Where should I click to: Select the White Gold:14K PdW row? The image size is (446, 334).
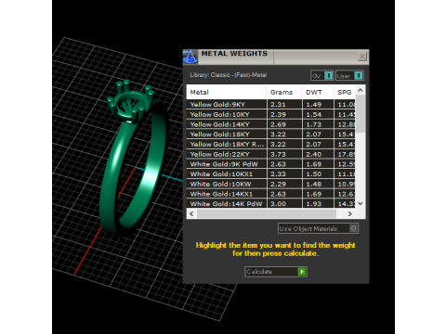point(271,203)
